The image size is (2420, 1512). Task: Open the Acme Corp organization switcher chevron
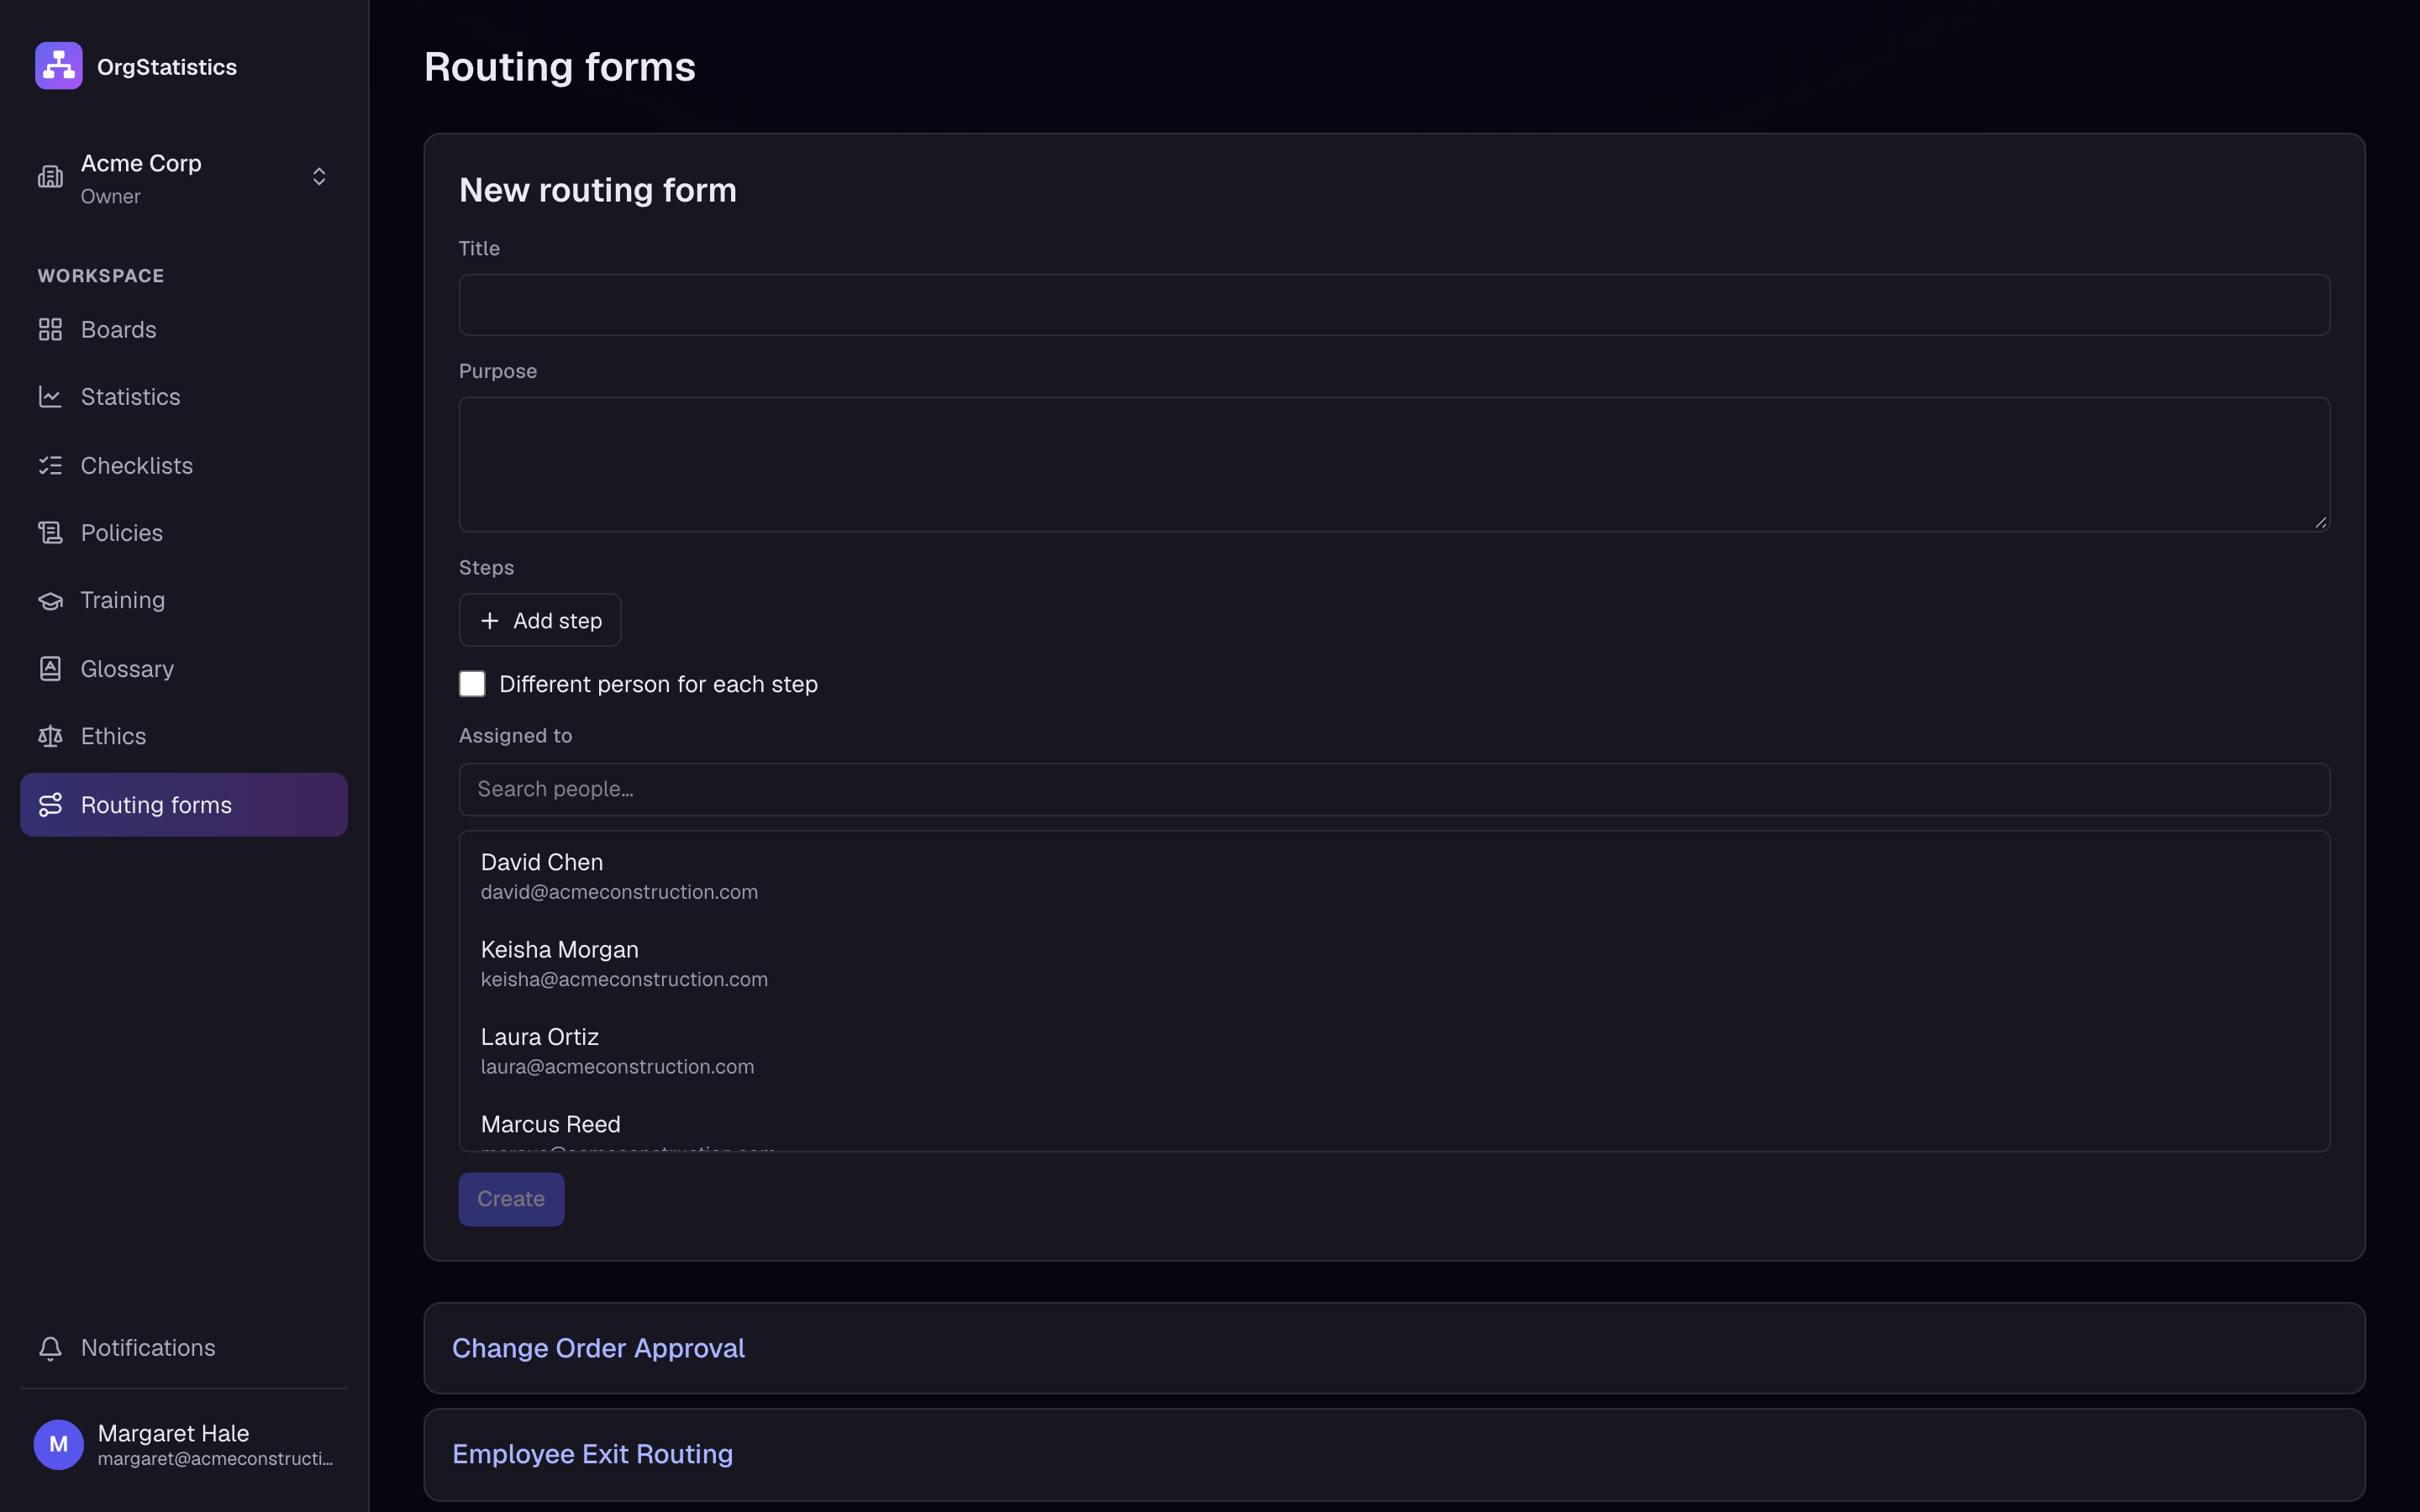pyautogui.click(x=319, y=177)
